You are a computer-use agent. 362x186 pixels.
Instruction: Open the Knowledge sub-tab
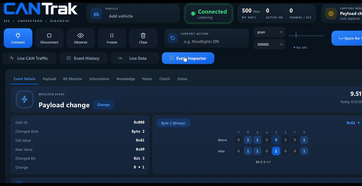pos(126,79)
